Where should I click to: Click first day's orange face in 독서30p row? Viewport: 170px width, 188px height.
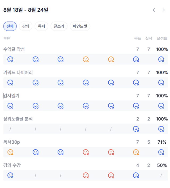click(x=10, y=152)
